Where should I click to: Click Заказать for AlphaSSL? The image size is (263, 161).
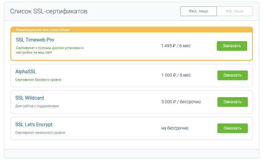point(233,75)
